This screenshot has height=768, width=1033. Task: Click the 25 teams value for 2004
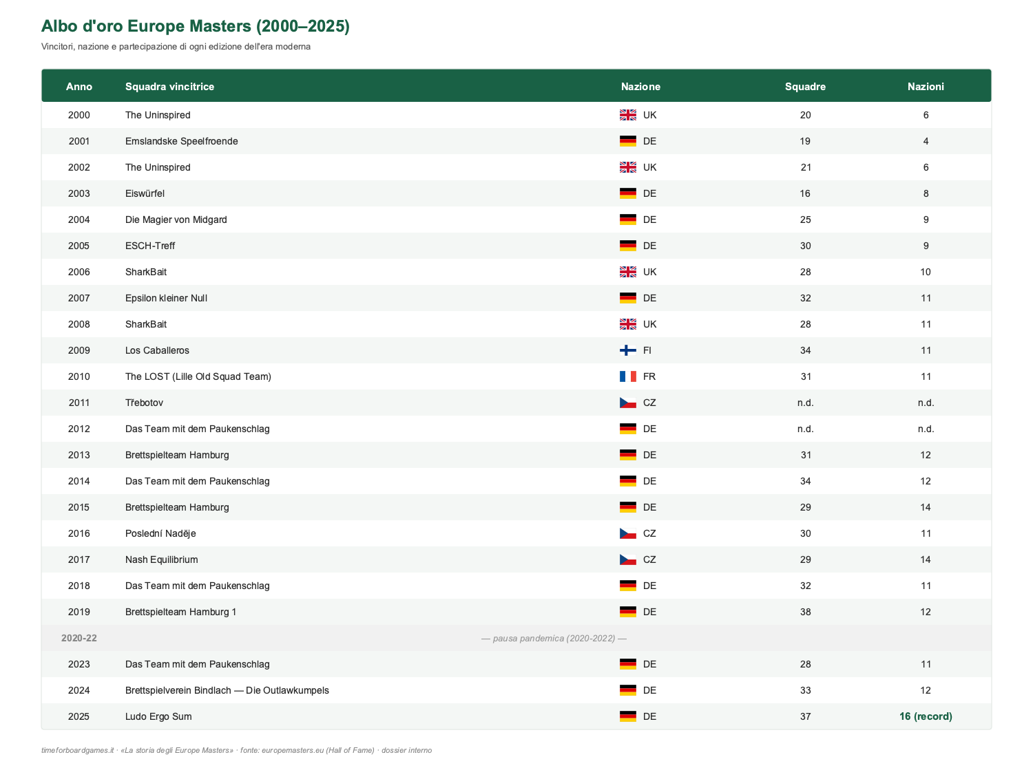click(806, 220)
